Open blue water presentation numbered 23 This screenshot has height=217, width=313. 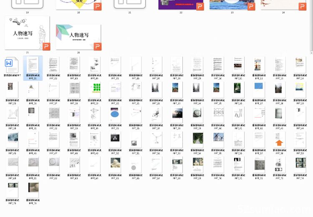[x=232, y=5]
